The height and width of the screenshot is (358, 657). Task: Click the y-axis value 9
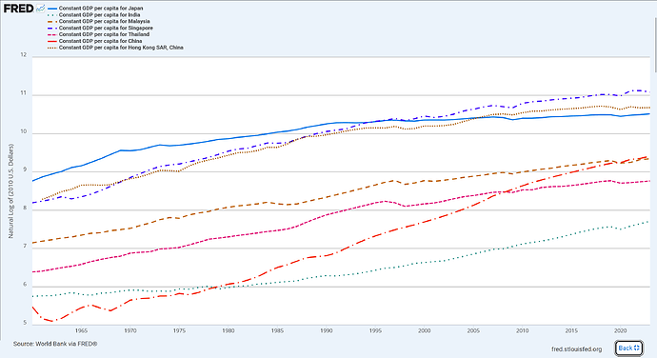coord(25,169)
